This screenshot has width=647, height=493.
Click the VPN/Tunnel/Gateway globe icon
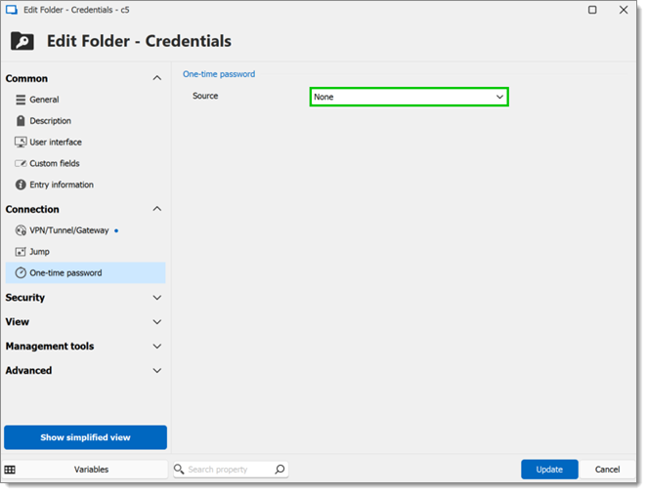[x=21, y=230]
